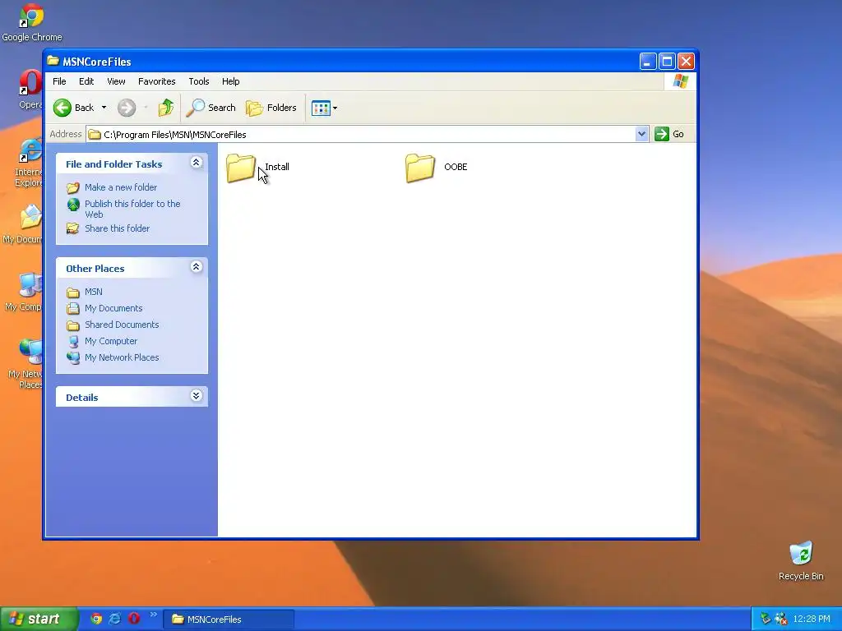Viewport: 842px width, 631px height.
Task: Click the network connection tray icon
Action: [781, 619]
